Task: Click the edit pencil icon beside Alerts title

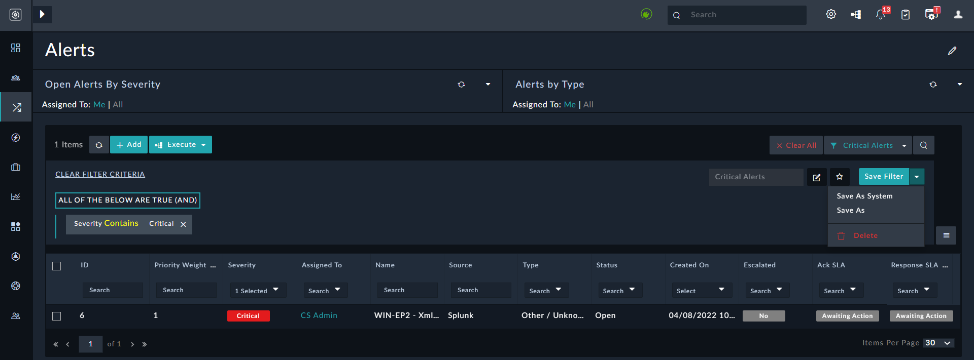Action: [x=952, y=51]
